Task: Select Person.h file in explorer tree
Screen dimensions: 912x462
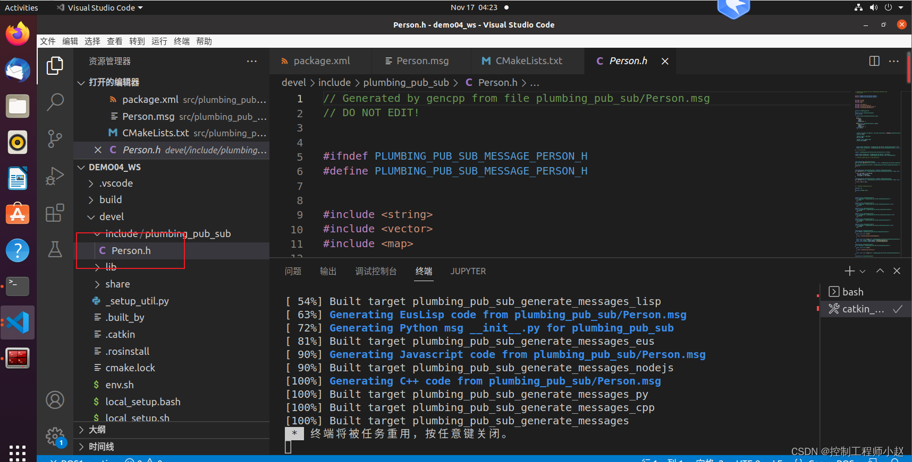Action: [x=171, y=250]
